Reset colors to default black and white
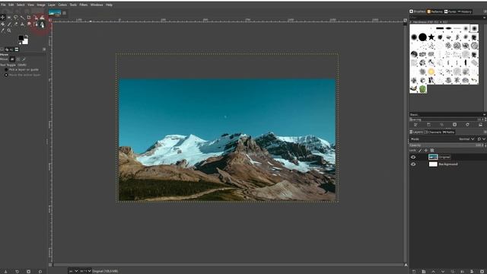Image resolution: width=487 pixels, height=274 pixels. pos(20,43)
